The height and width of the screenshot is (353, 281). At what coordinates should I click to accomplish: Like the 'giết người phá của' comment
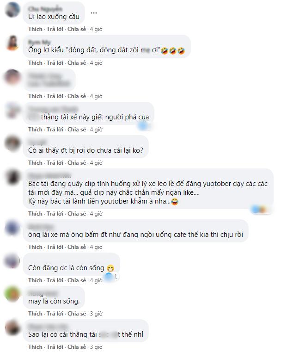pos(35,130)
